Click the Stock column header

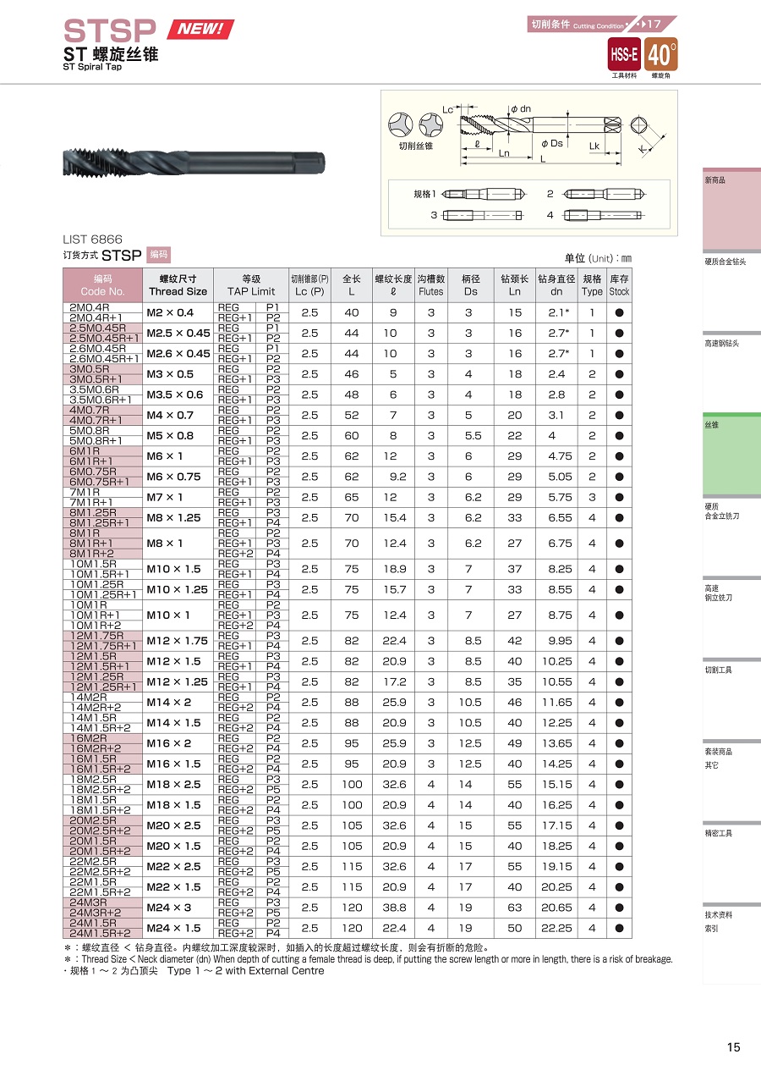tap(619, 284)
